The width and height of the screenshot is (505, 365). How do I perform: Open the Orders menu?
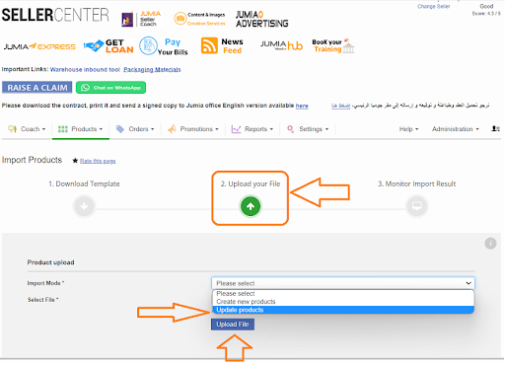(x=135, y=129)
